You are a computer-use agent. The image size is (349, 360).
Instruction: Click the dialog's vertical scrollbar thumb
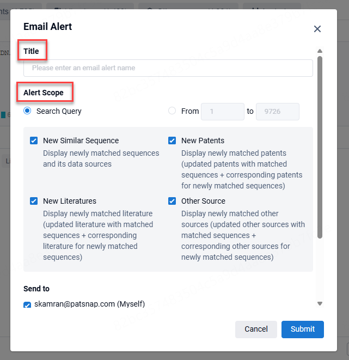click(320, 147)
